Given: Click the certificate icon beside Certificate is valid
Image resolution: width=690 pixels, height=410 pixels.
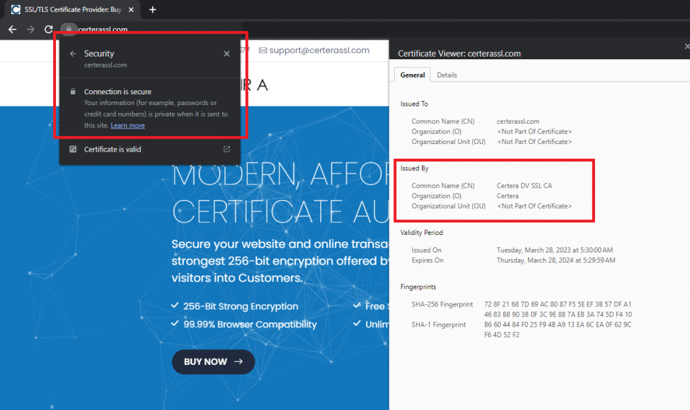Looking at the screenshot, I should [x=73, y=149].
